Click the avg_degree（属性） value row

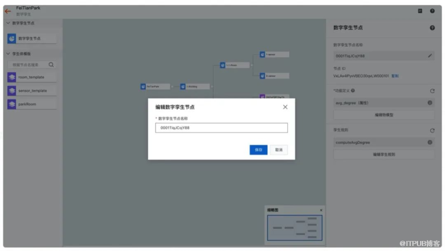click(x=384, y=103)
